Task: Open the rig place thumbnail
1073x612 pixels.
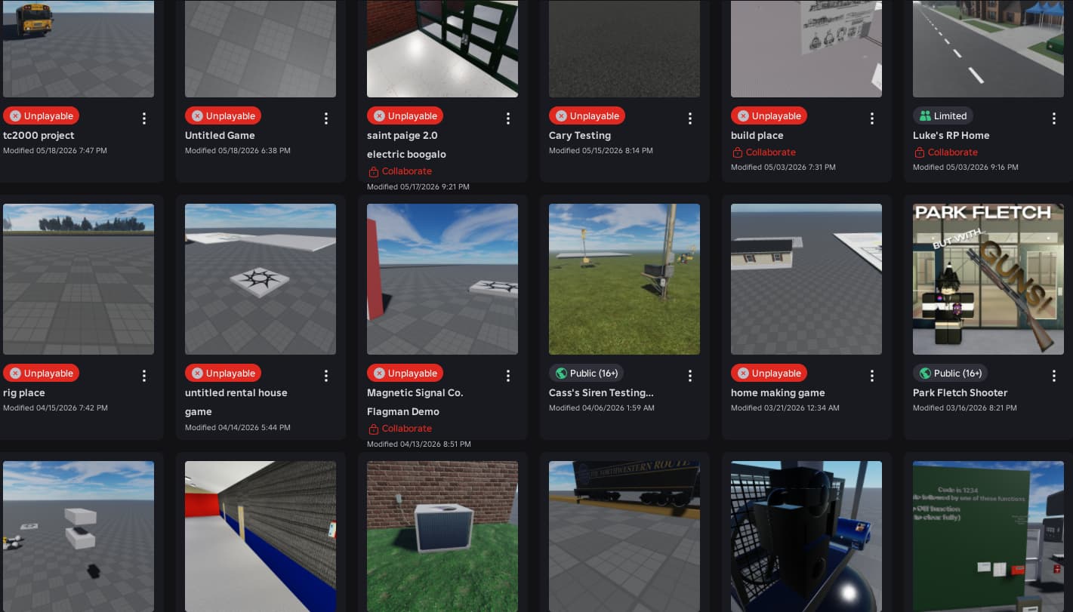Action: 79,279
